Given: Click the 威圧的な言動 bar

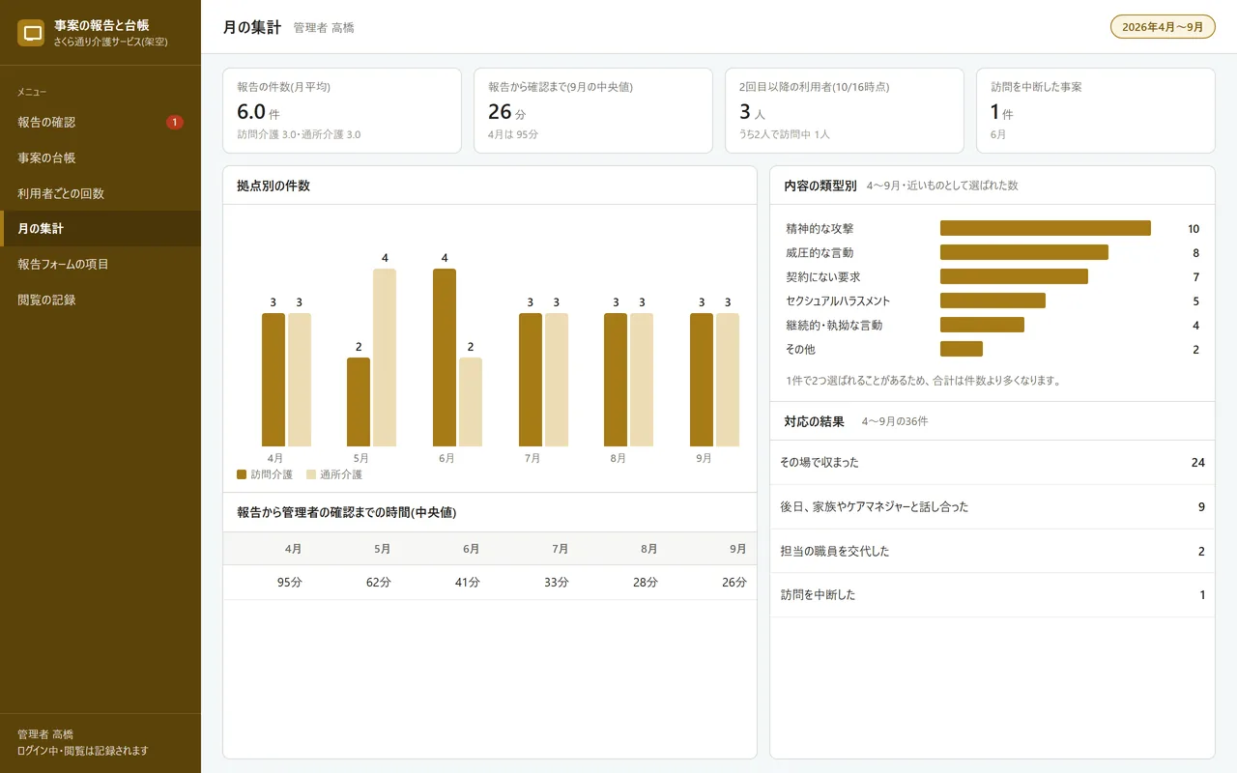Looking at the screenshot, I should [x=1024, y=252].
